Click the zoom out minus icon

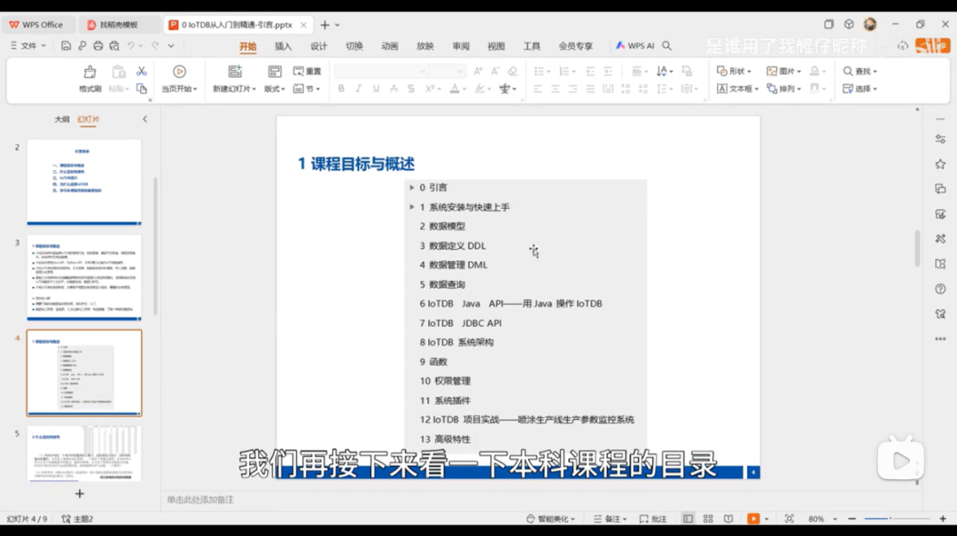pyautogui.click(x=852, y=519)
